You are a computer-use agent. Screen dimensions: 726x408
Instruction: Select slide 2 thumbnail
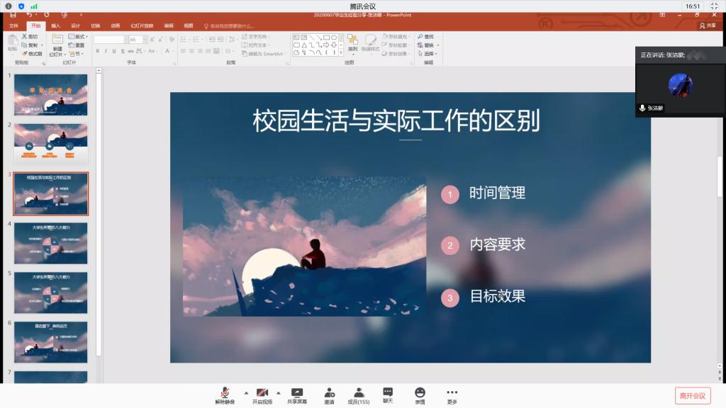(x=50, y=144)
